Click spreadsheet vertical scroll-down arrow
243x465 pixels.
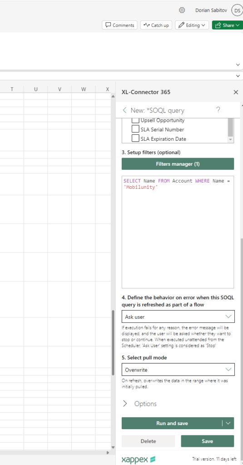click(113, 447)
